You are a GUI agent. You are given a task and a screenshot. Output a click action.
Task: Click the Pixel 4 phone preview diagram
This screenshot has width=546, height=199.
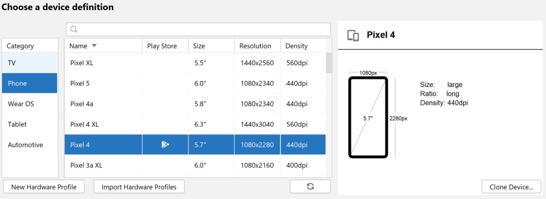click(368, 117)
